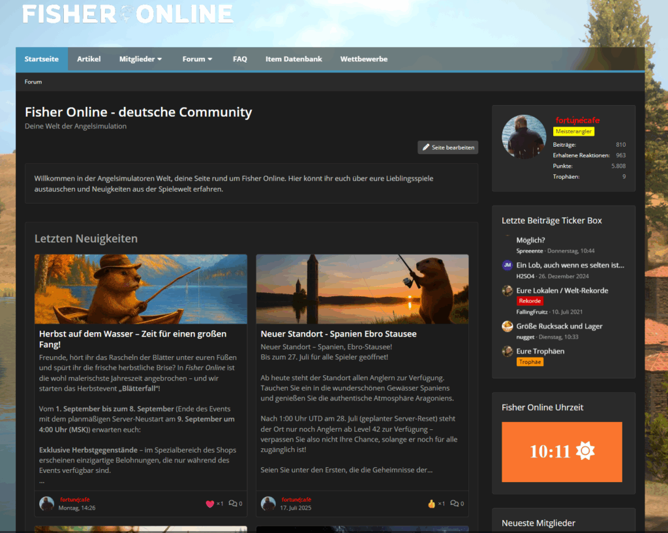Click the thumbs-up icon on Spanien Ebro article
The image size is (668, 533).
pyautogui.click(x=431, y=504)
